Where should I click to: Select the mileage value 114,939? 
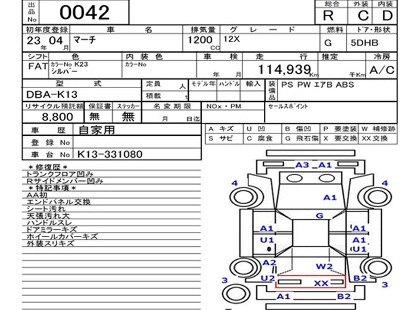(284, 69)
